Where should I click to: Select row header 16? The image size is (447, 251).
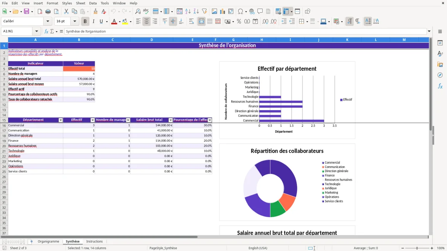click(4, 125)
